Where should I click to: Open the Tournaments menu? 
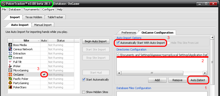[31, 9]
